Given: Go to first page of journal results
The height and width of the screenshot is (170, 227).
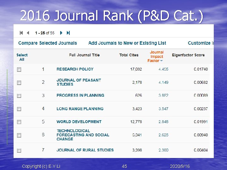Looking at the screenshot, I should pos(21,33).
